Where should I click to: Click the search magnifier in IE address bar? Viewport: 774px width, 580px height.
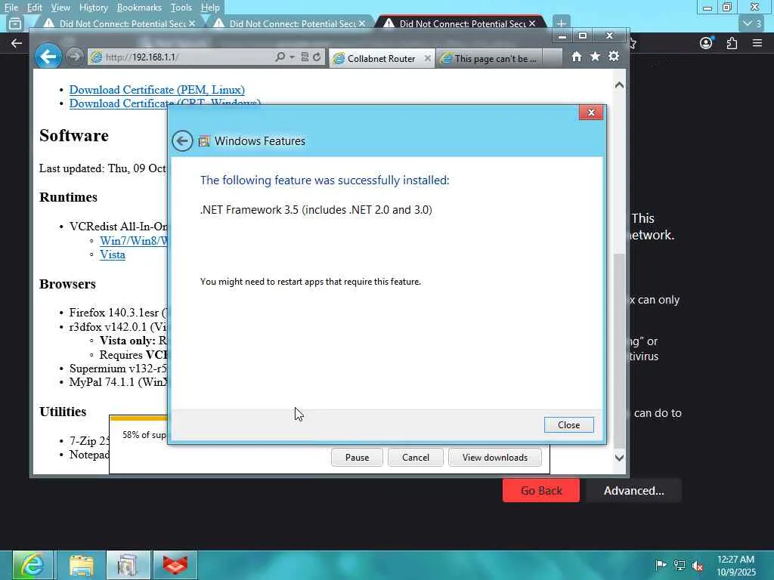click(x=280, y=57)
